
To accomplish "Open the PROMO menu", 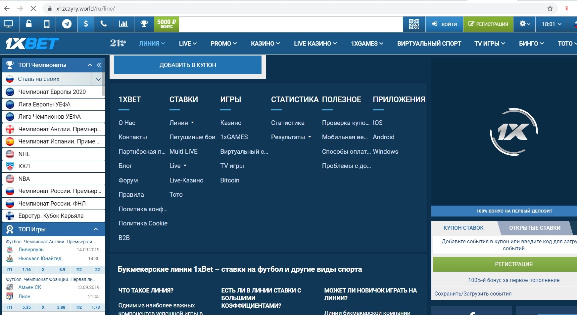I will pos(224,44).
